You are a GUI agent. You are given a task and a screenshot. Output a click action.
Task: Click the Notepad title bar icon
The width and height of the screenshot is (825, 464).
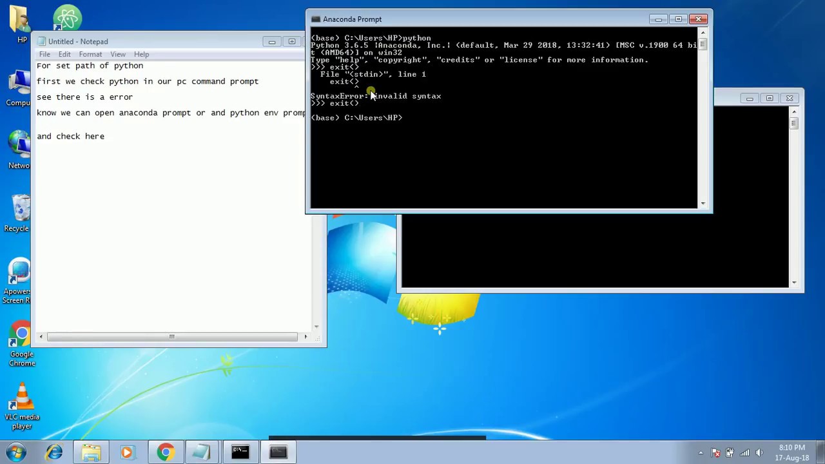41,41
